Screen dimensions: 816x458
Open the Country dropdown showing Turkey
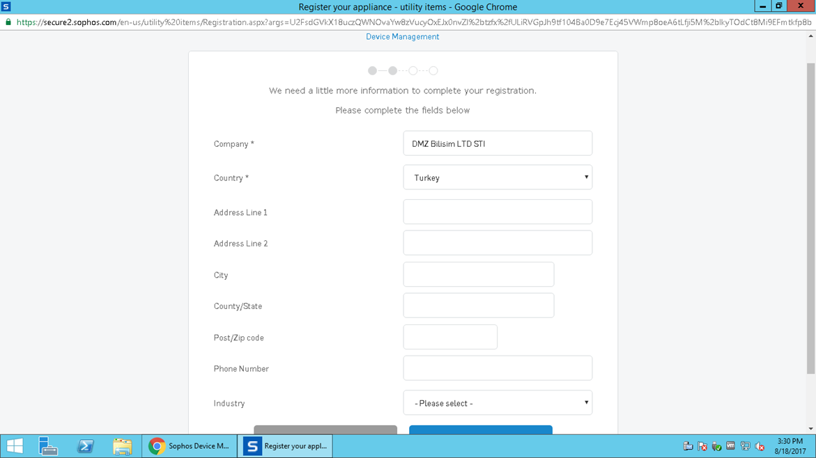(x=498, y=177)
